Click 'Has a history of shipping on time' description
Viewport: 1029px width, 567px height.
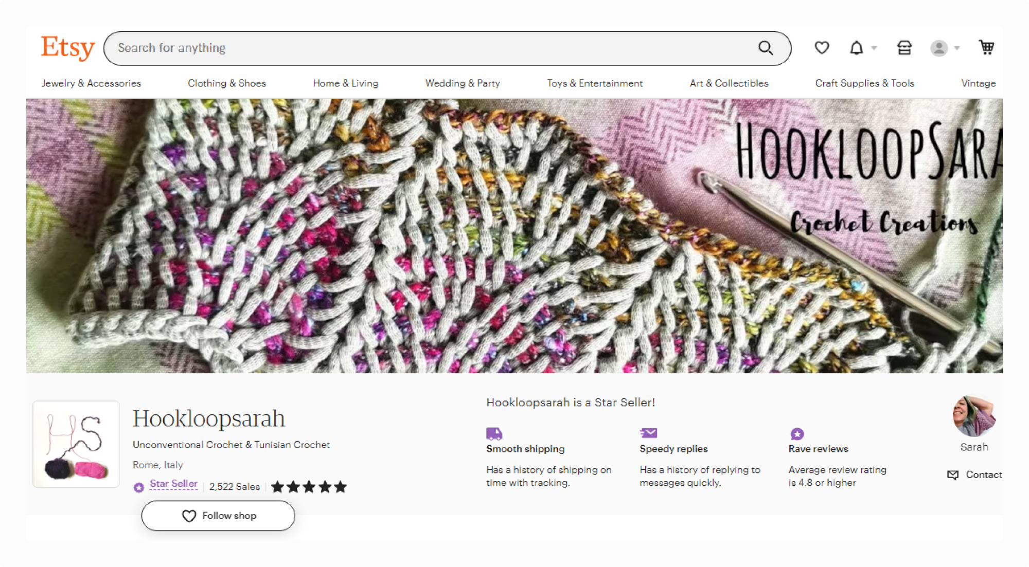[x=549, y=477]
